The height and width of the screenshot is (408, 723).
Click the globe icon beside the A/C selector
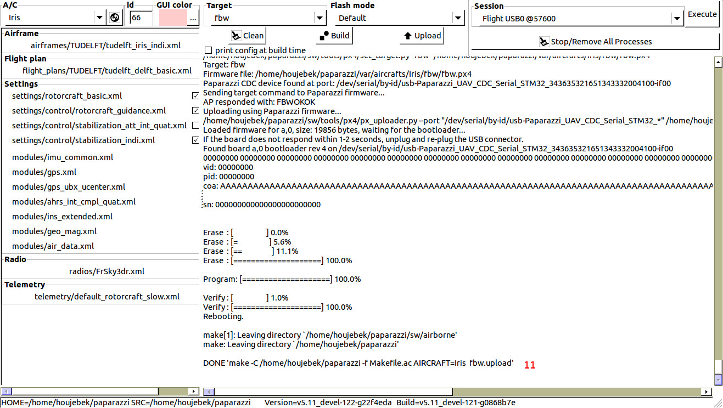(114, 18)
